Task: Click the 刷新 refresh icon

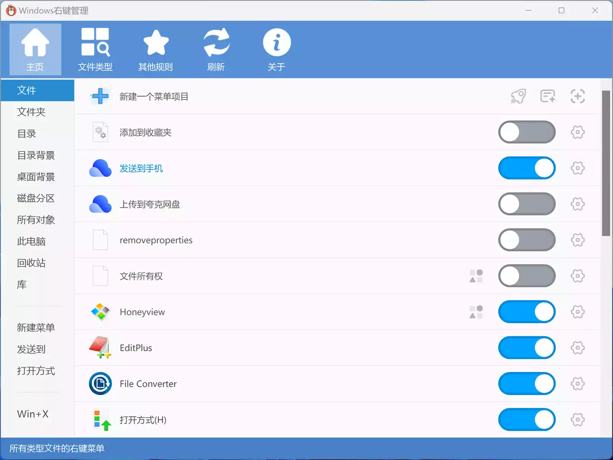Action: tap(216, 43)
